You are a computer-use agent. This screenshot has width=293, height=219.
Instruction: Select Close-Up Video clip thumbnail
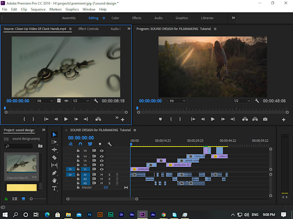(22, 164)
